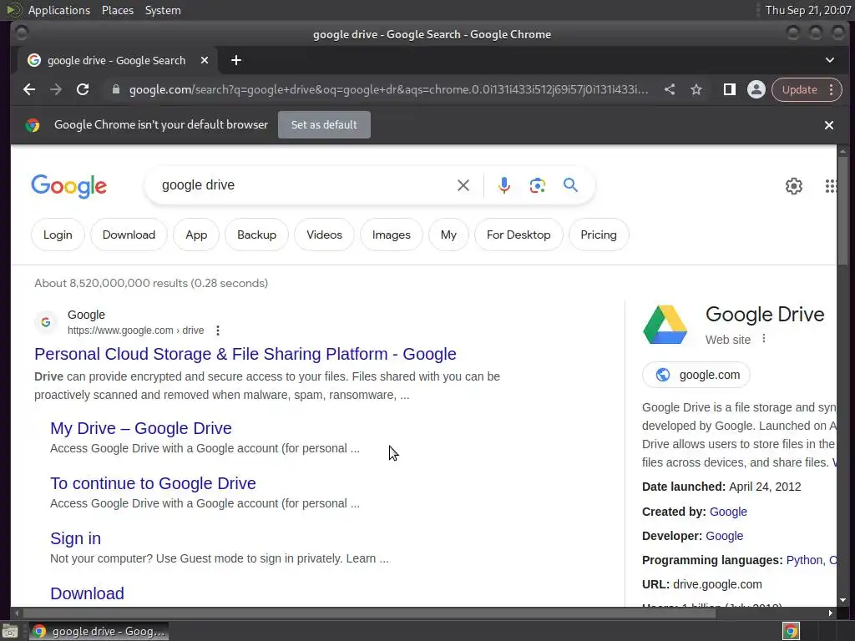Open options for Google result (three dots)
Viewport: 855px width, 641px height.
218,331
